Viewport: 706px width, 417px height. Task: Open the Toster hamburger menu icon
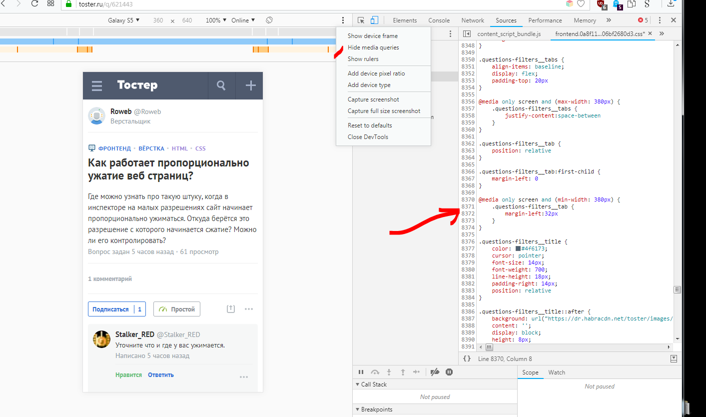[97, 85]
